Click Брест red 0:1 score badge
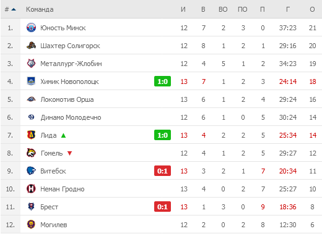The image size is (322, 234). [x=162, y=207]
